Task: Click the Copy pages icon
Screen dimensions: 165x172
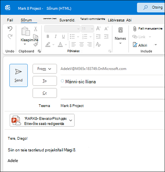Action: [36, 37]
